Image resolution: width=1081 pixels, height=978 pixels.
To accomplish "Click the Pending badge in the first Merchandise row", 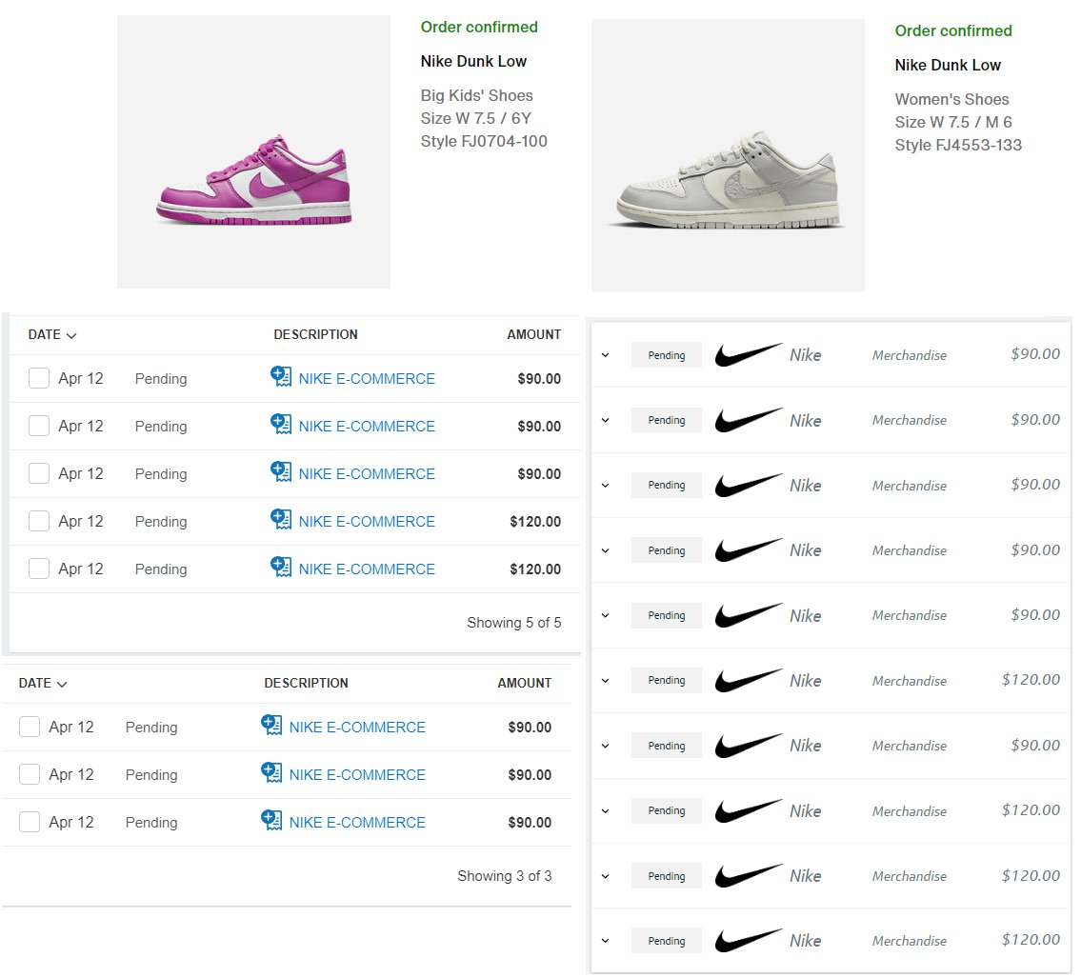I will [x=667, y=355].
